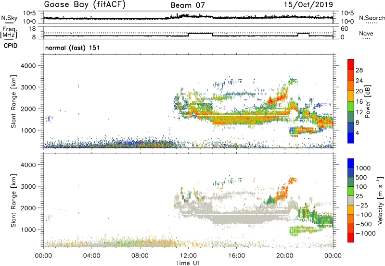Screen dimensions: 385x266
Task: Click the '-500' label on Velocity colorbar
Action: 364,224
